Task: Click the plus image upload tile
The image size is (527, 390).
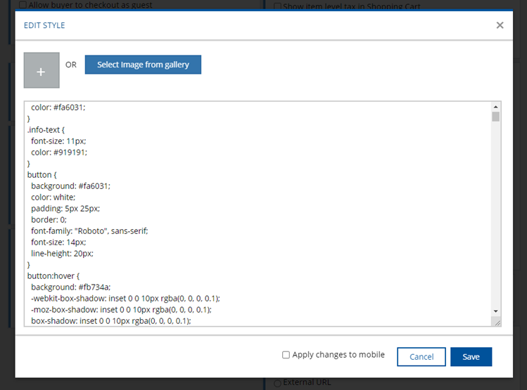Action: pyautogui.click(x=42, y=70)
